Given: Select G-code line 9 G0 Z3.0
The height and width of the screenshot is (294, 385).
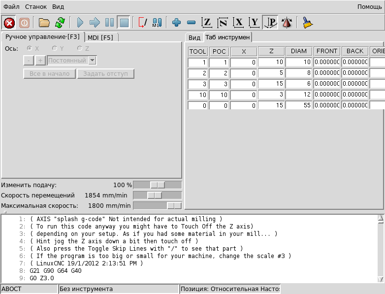Looking at the screenshot, I should pyautogui.click(x=42, y=278).
